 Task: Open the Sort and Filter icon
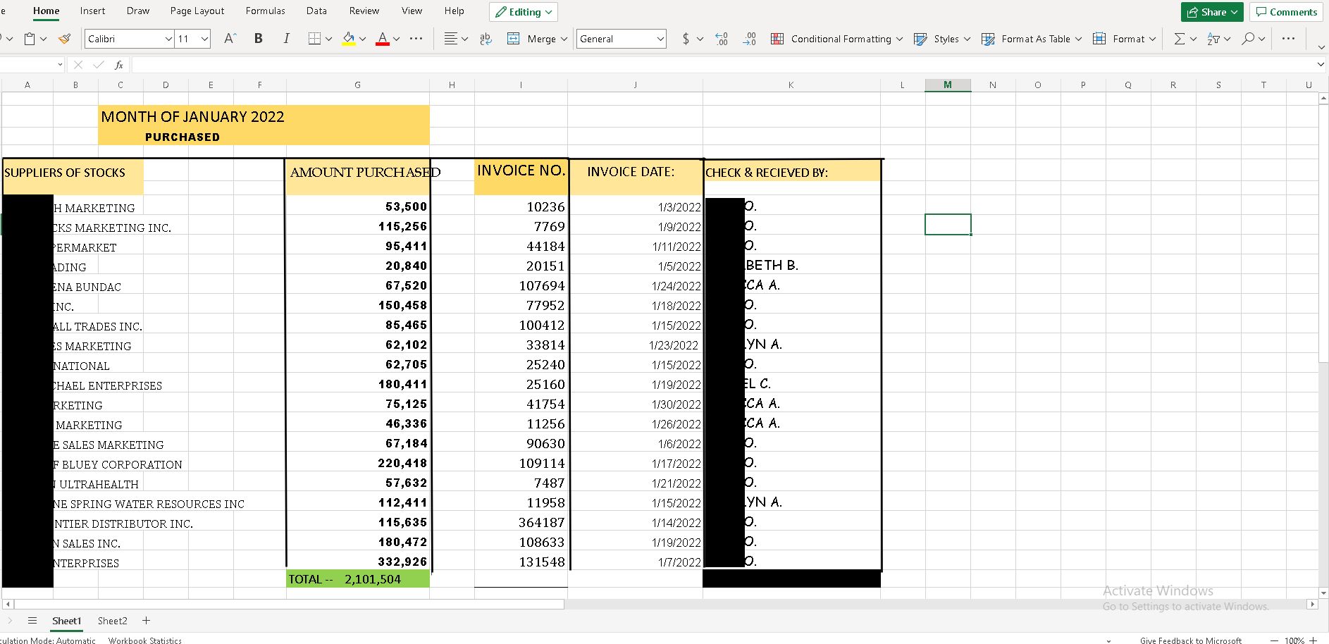point(1213,39)
